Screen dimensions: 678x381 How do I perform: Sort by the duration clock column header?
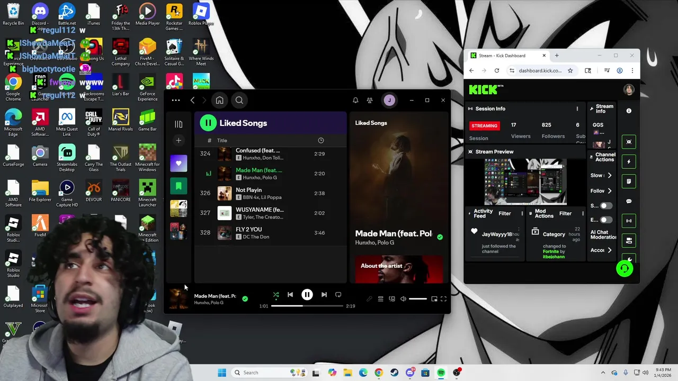tap(320, 140)
